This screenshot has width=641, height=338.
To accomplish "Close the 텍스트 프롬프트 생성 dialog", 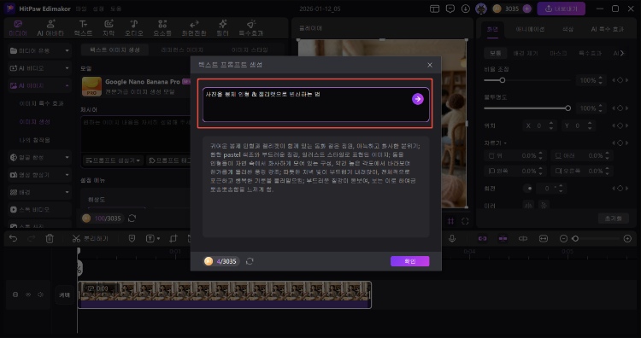I will point(430,65).
